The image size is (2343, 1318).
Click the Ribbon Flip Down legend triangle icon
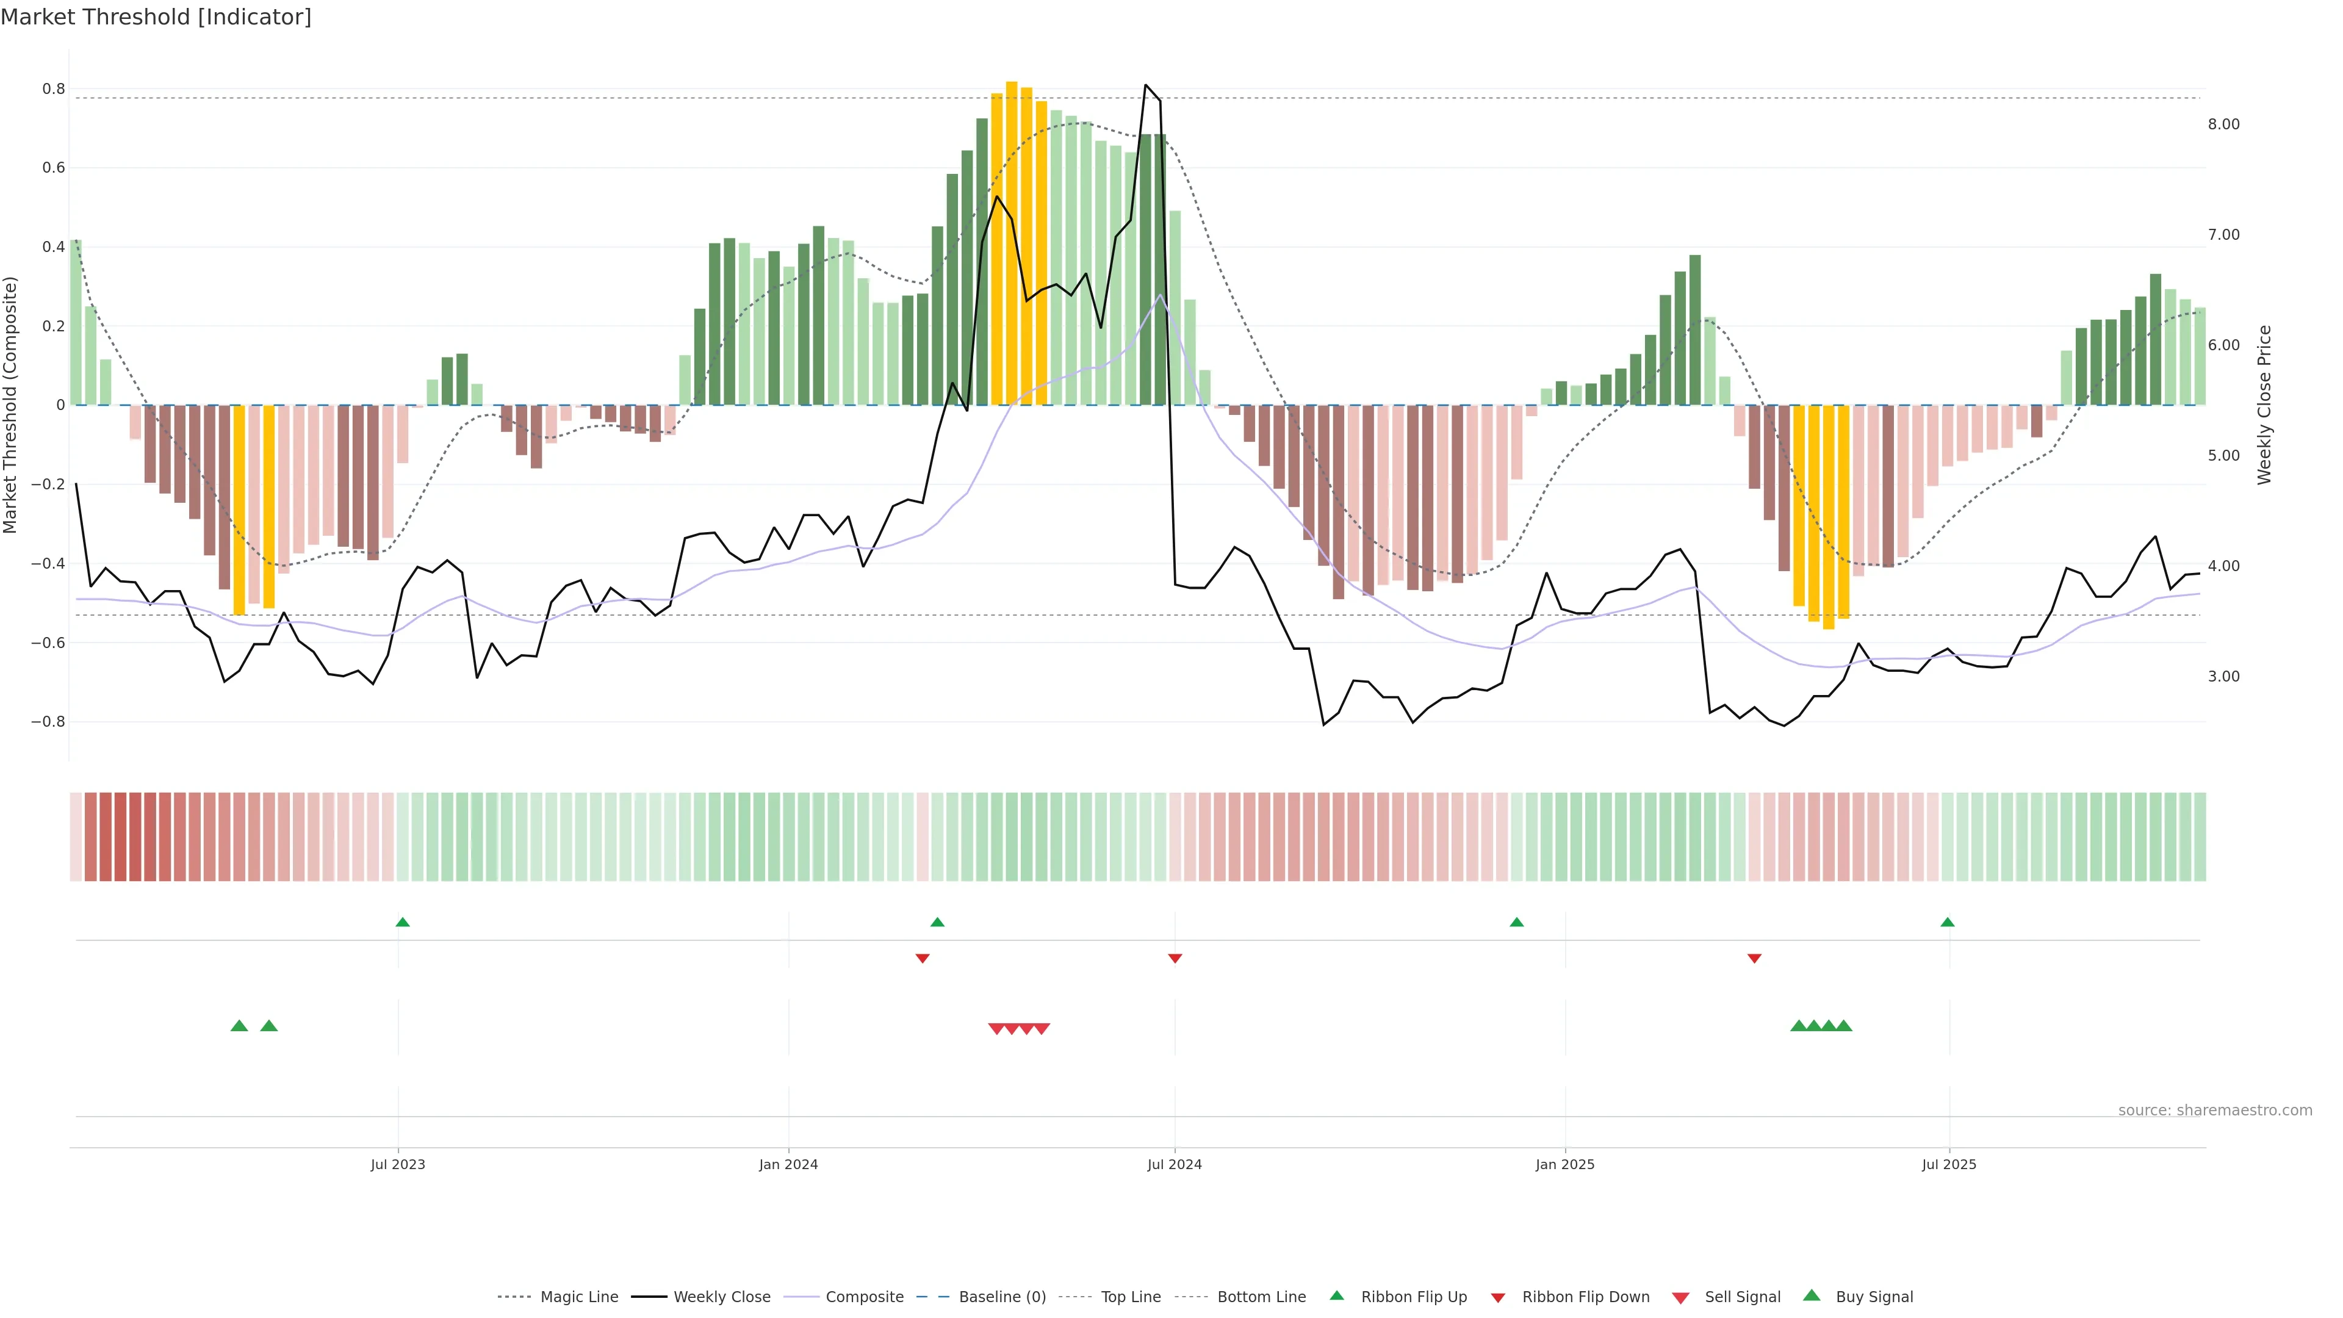click(1498, 1297)
